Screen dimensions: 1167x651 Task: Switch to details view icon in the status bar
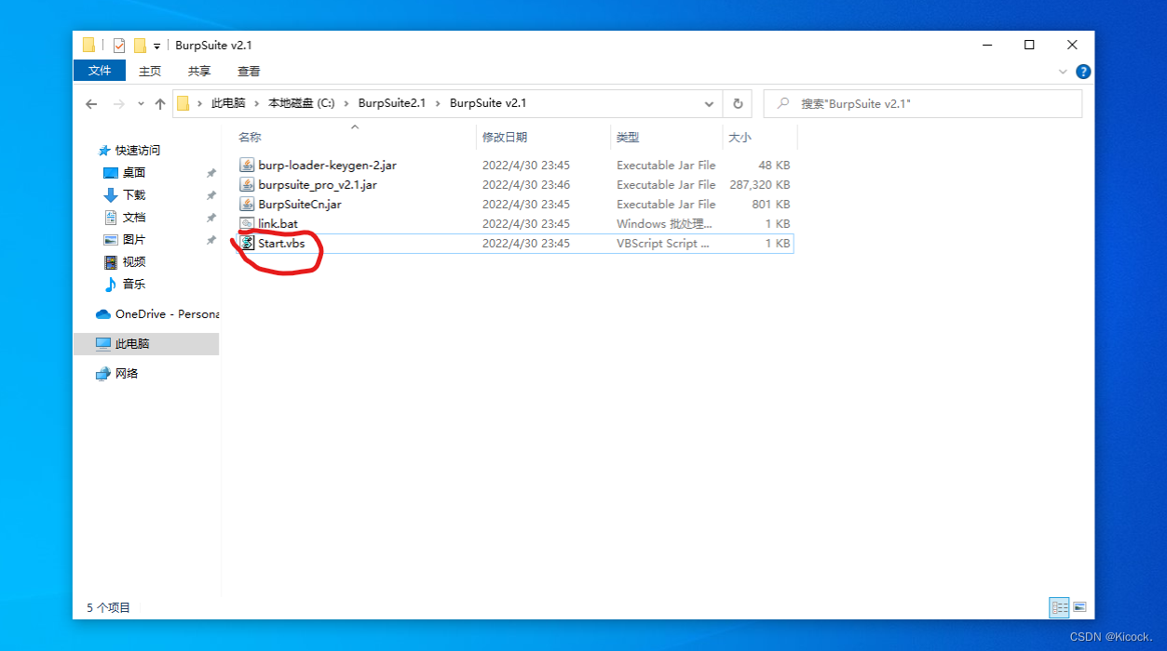coord(1060,607)
